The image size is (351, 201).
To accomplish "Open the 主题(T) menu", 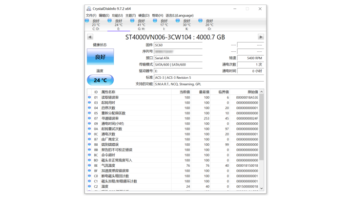I will 130,16.
